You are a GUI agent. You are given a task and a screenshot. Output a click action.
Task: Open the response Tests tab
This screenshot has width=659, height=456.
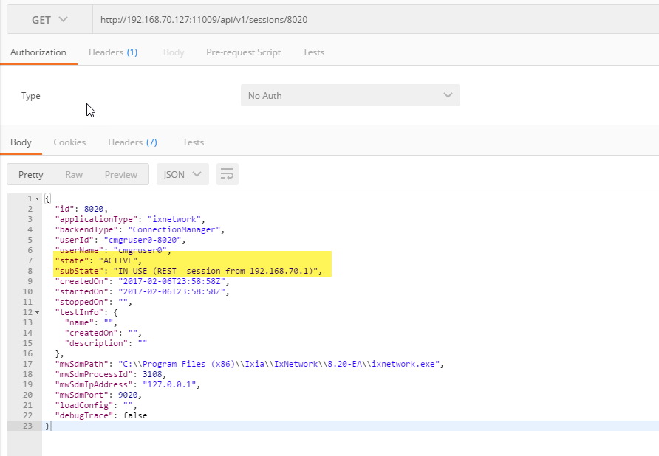tap(193, 142)
